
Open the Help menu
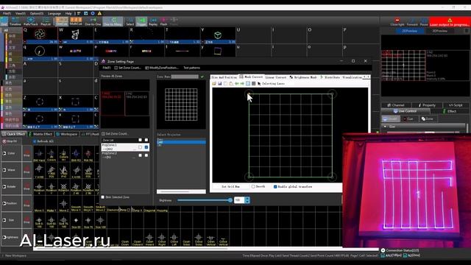[68, 13]
